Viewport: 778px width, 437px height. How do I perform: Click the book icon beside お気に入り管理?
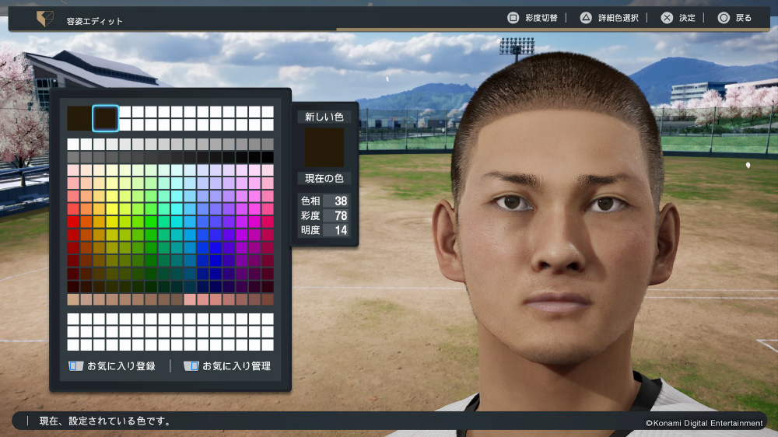(x=191, y=365)
